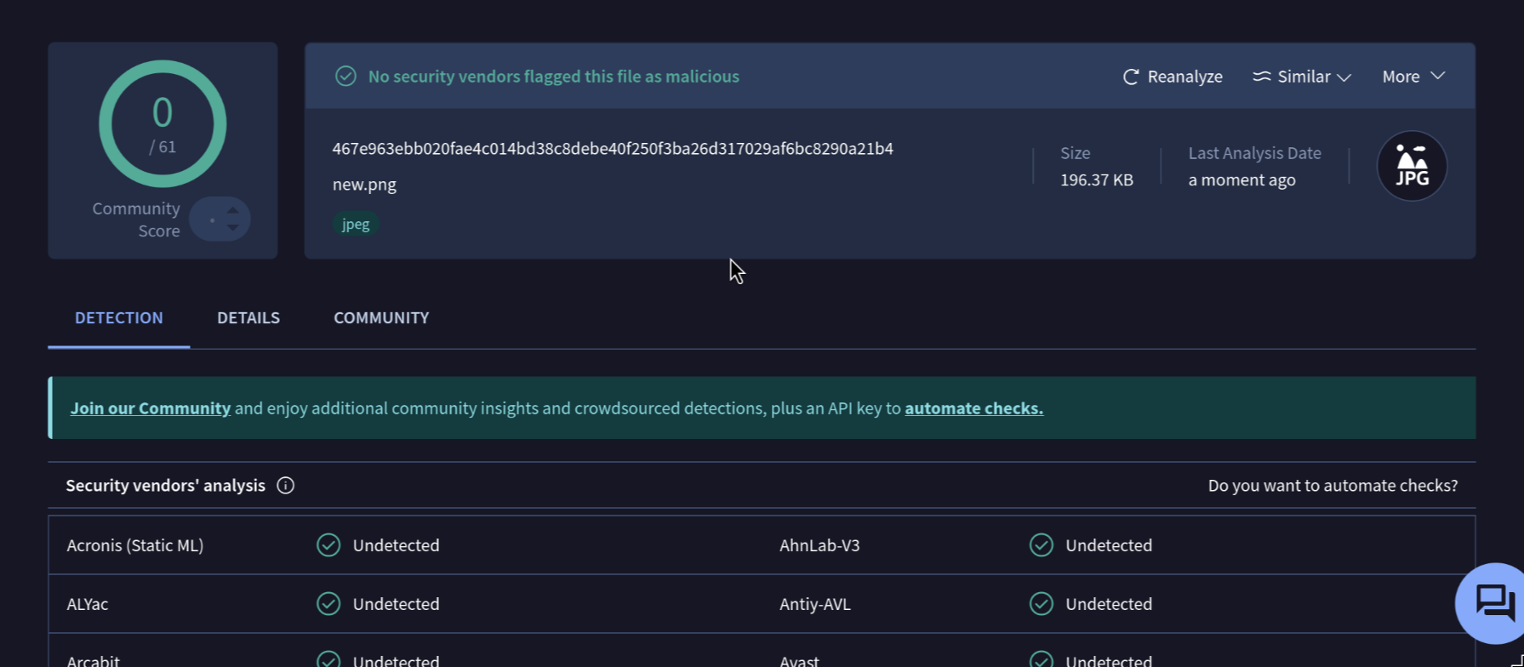
Task: Click the AhnLab-V3 Undetected checkmark icon
Action: point(1041,545)
